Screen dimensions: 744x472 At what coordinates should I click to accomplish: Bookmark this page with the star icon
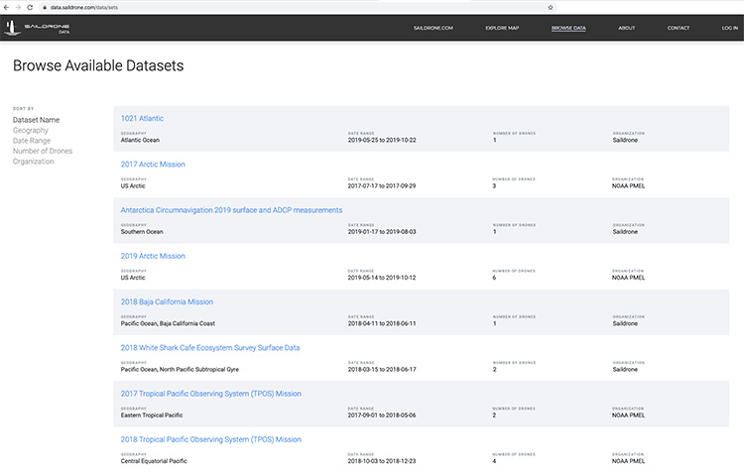coord(551,6)
